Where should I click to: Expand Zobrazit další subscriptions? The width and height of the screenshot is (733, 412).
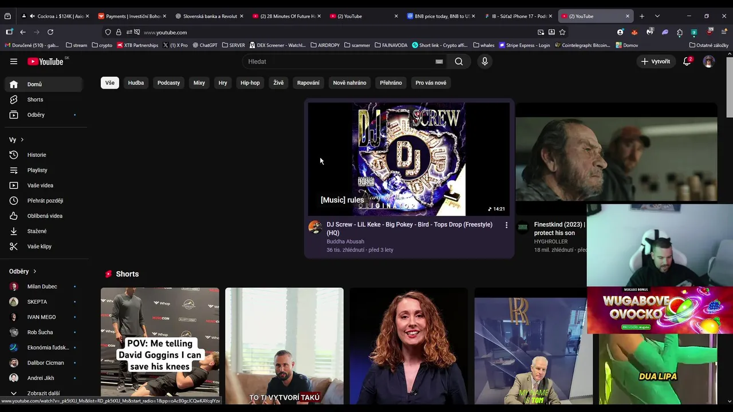[44, 393]
